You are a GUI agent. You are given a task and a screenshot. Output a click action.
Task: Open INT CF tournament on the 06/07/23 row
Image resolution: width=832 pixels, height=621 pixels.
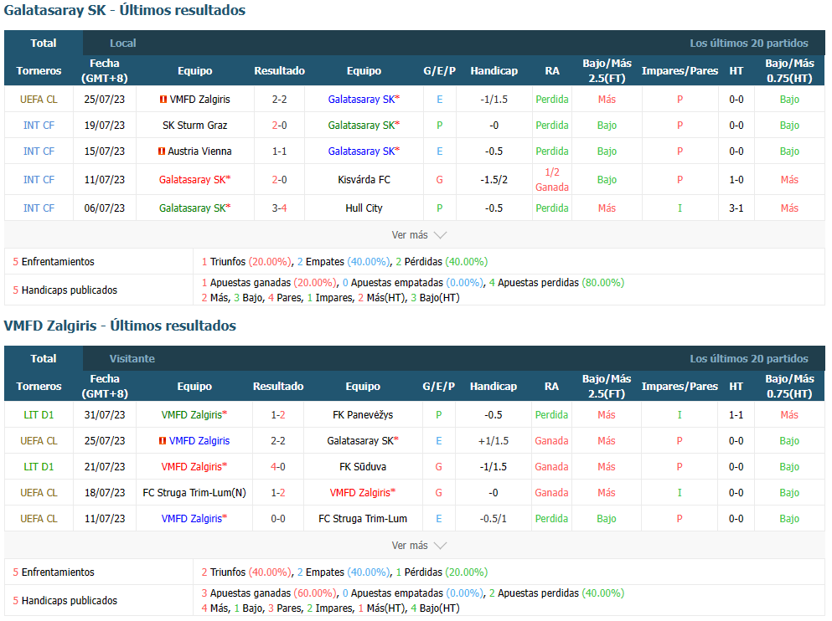pos(39,208)
